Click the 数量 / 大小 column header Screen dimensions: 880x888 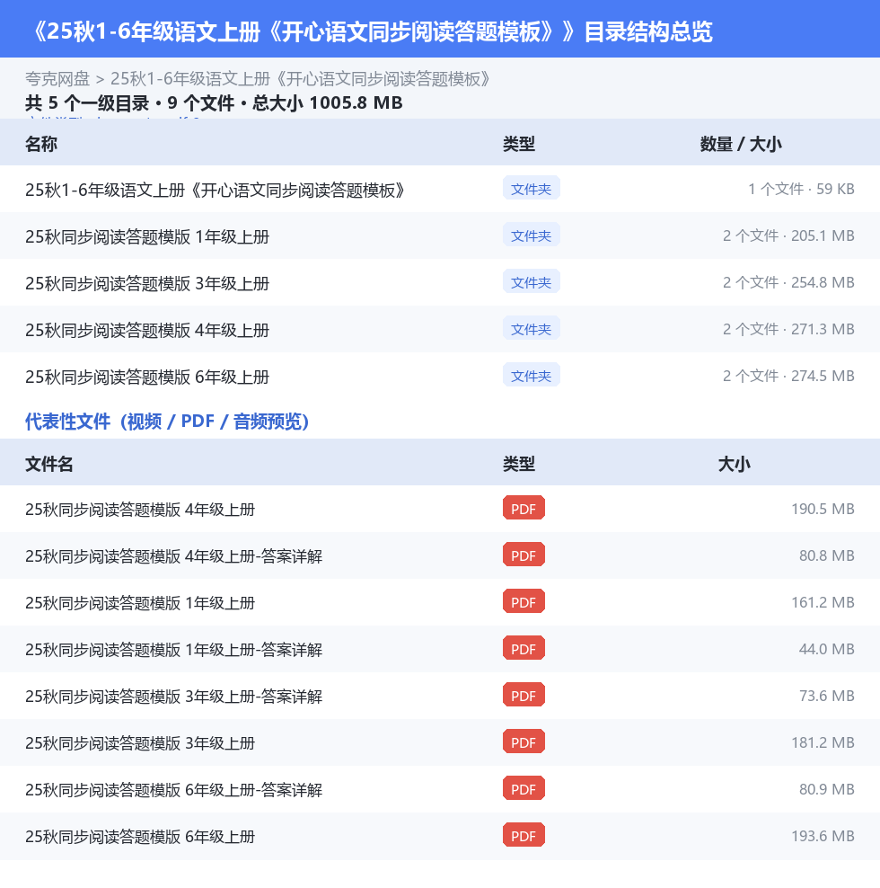(741, 144)
